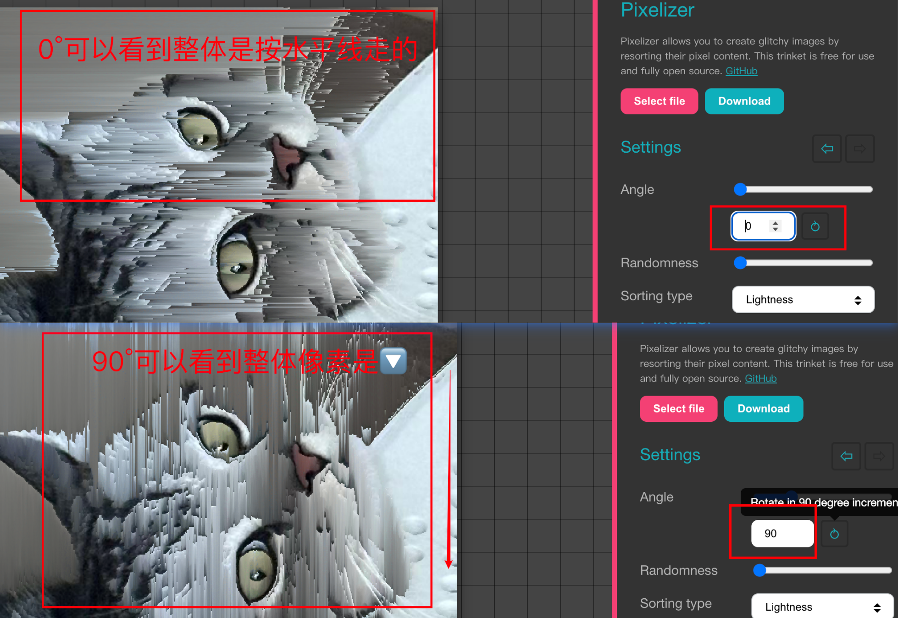Click Download in the upper Pixelizer panel
898x618 pixels.
coord(744,101)
